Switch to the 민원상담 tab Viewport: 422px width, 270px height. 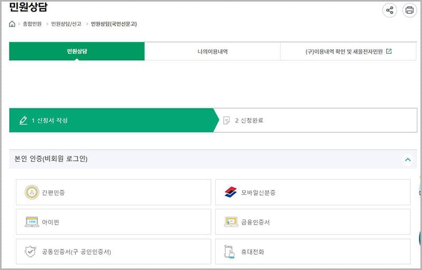point(77,51)
